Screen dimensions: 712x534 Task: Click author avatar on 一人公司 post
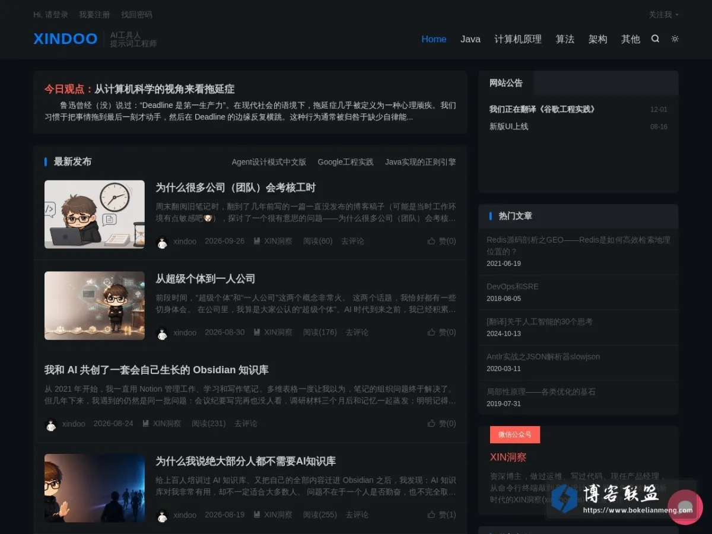point(162,333)
